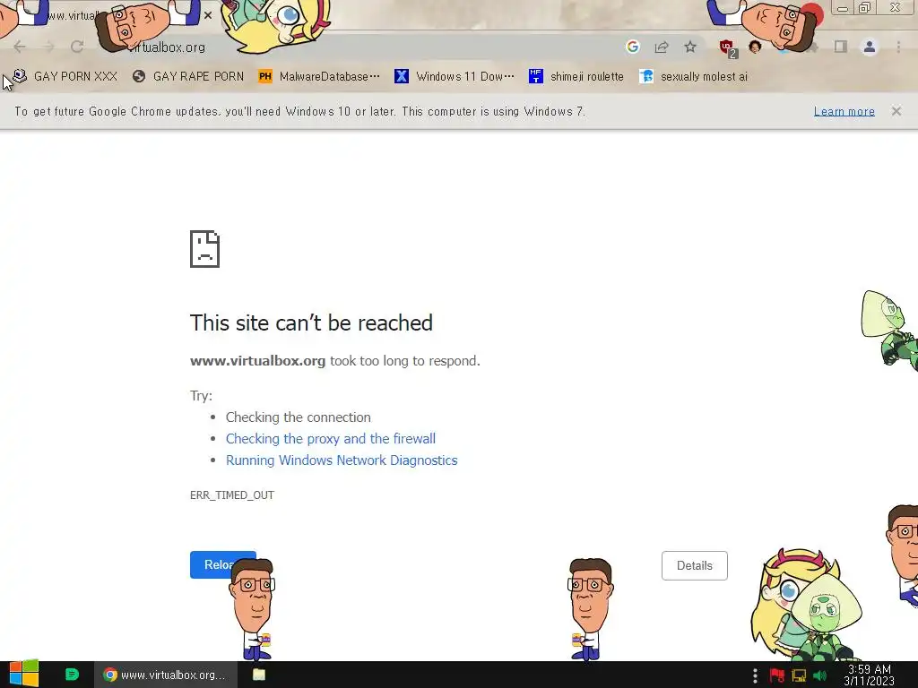
Task: Click the Google icon in the address bar
Action: point(632,47)
